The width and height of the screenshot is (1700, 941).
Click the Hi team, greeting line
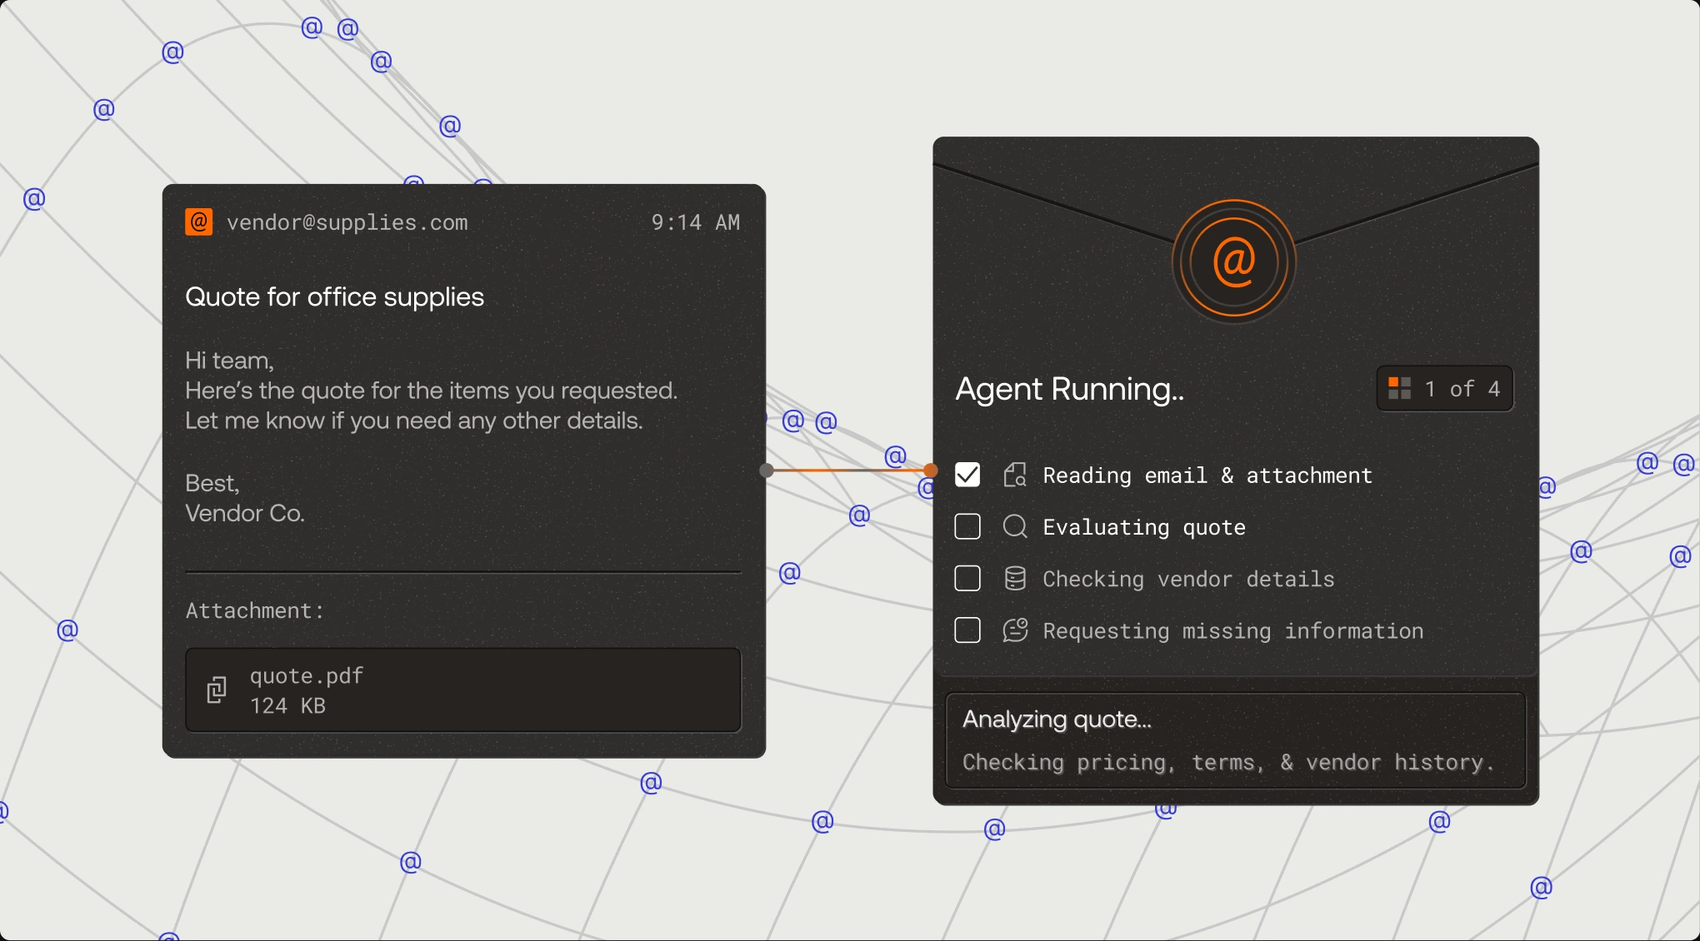tap(229, 361)
